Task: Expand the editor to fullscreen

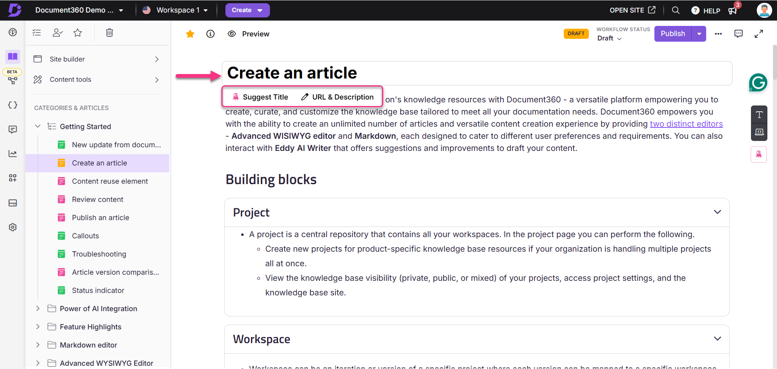Action: click(759, 34)
